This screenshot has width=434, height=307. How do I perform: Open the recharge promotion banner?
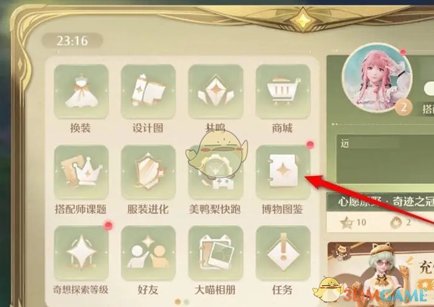(380, 274)
